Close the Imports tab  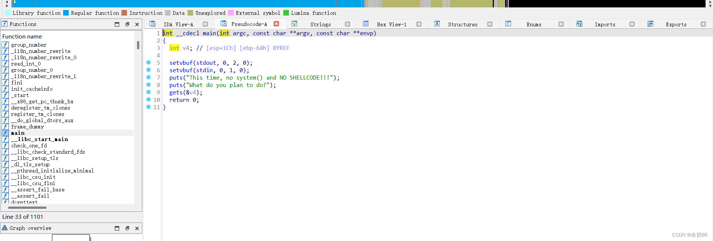click(x=632, y=24)
